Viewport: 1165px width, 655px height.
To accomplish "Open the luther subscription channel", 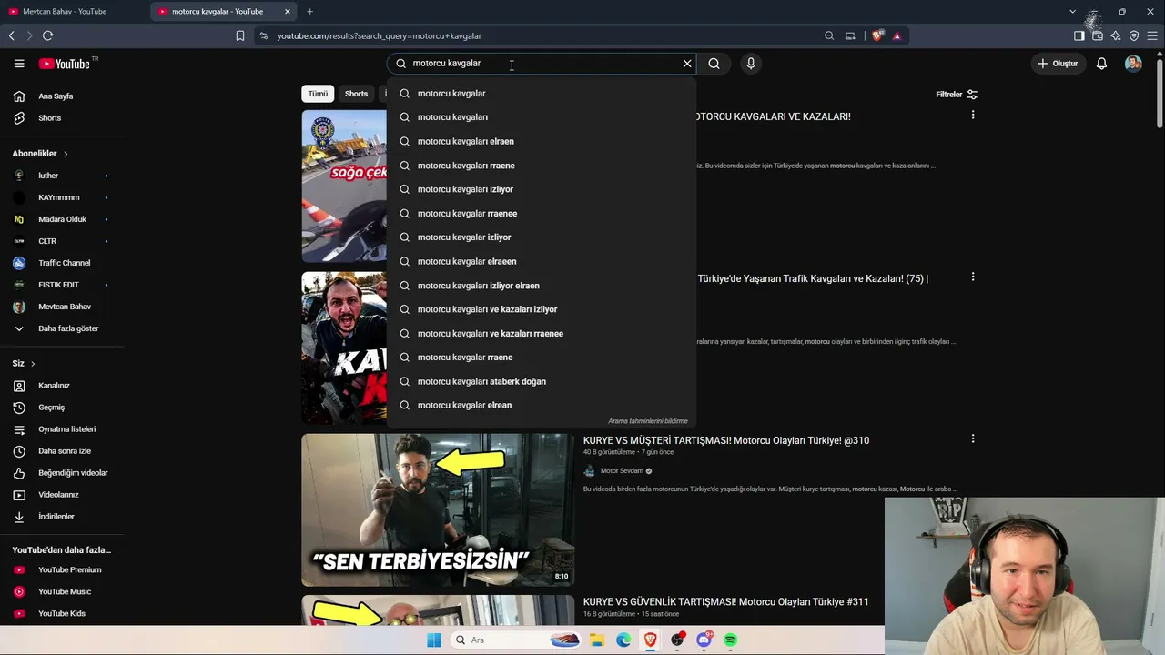I will 62,176.
